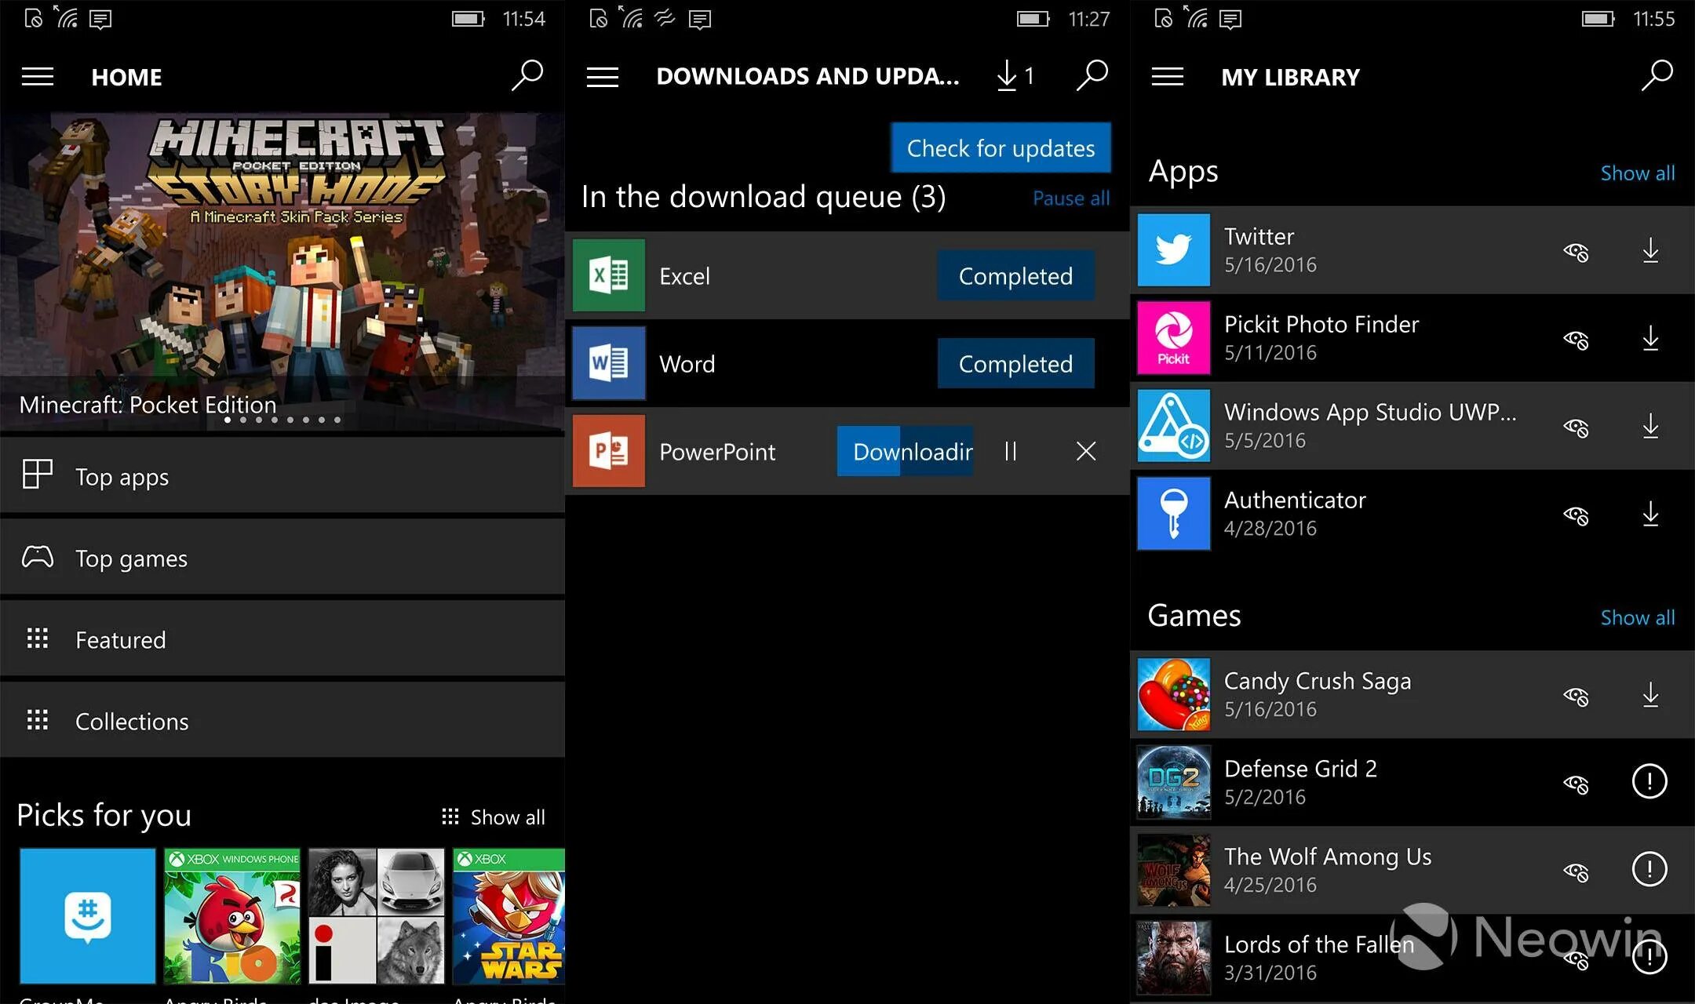Open the Downloads and Updates menu

(x=602, y=75)
